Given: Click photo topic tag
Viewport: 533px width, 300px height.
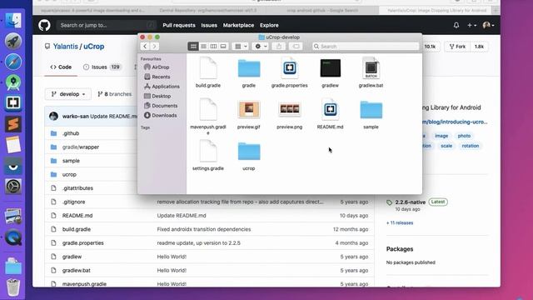Looking at the screenshot, I should click(x=464, y=136).
